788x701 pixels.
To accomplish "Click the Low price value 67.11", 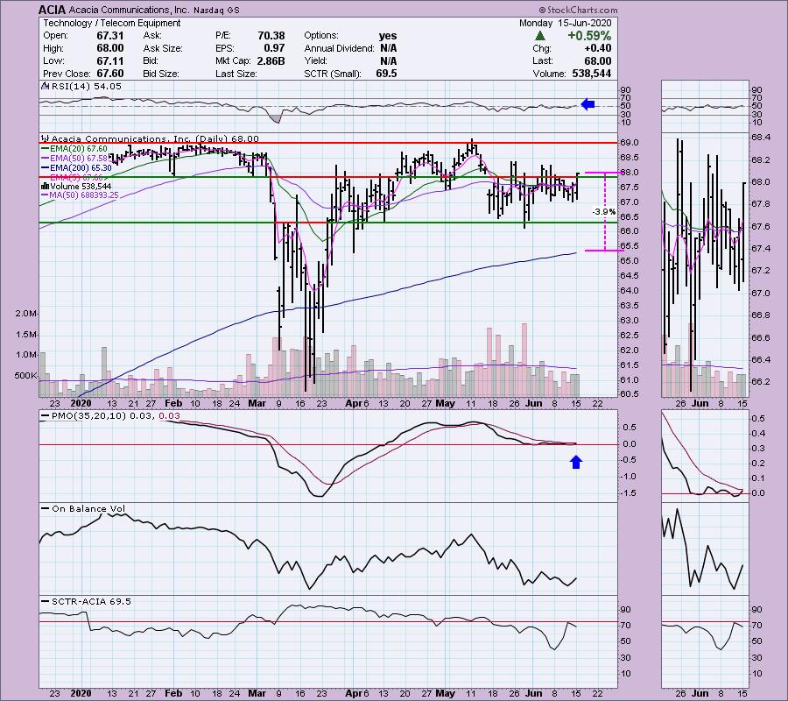I will pos(110,60).
